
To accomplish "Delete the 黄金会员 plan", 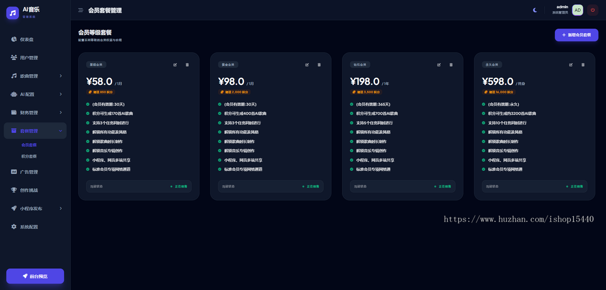I will pos(319,65).
